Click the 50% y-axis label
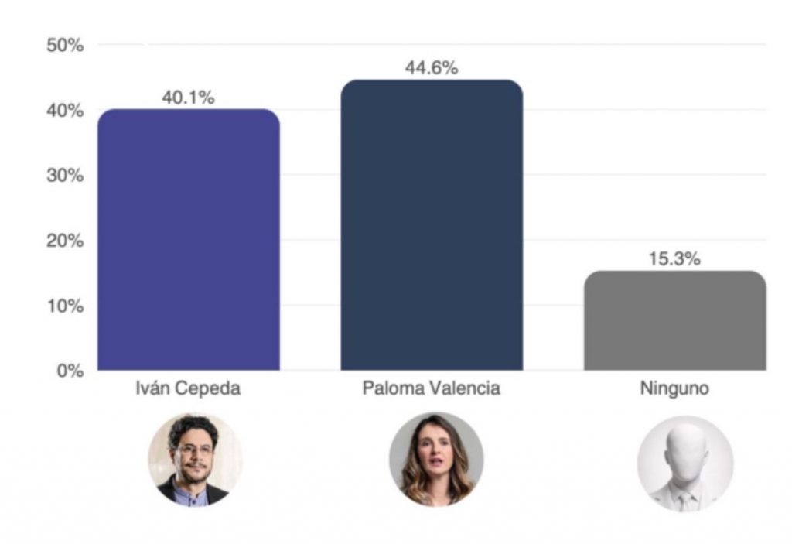Viewport: 792px width, 544px height. click(64, 45)
